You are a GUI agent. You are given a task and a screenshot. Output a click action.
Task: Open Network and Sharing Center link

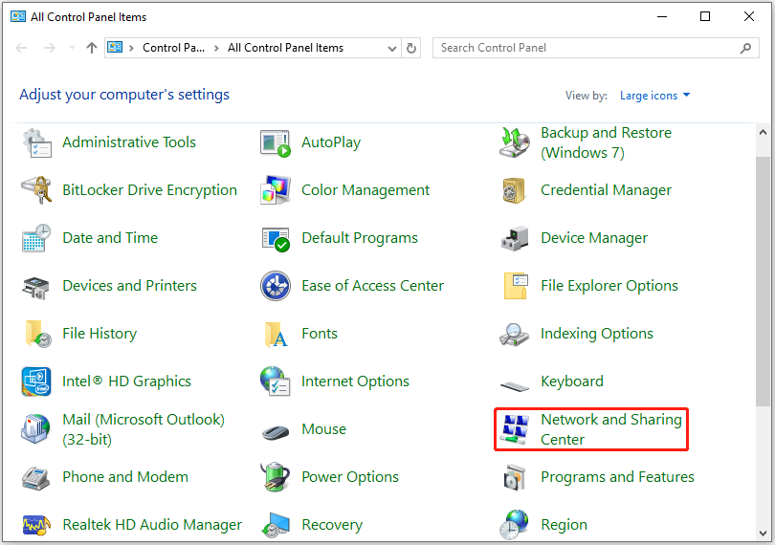(x=610, y=429)
